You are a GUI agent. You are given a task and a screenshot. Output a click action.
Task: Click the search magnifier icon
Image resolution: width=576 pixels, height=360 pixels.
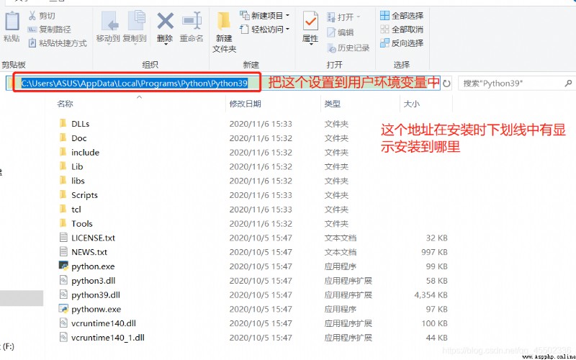pyautogui.click(x=568, y=84)
